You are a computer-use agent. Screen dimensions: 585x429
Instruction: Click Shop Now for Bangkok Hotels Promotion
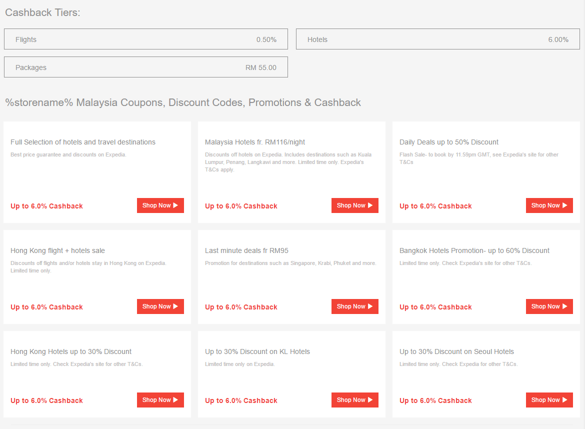tap(549, 306)
